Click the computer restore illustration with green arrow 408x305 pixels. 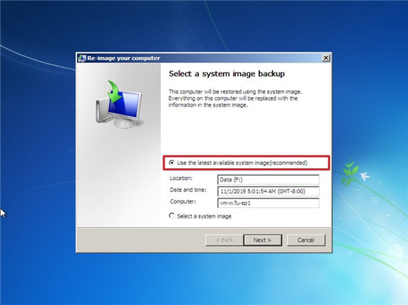tap(119, 104)
